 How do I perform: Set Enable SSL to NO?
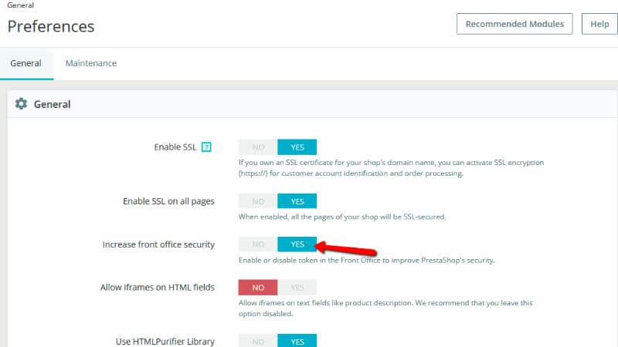(x=258, y=147)
